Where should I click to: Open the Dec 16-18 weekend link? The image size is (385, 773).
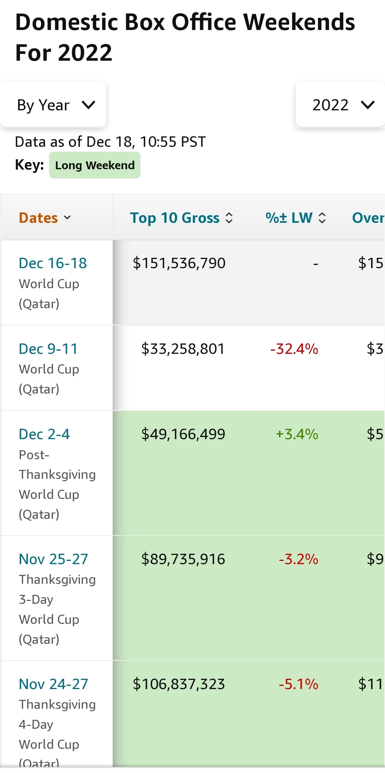coord(53,263)
